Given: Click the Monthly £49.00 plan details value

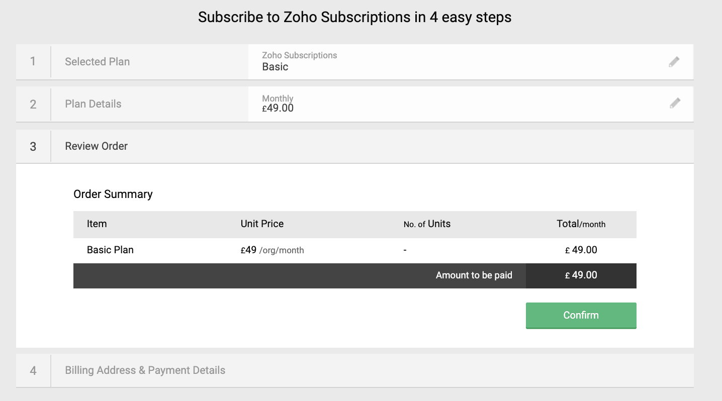Looking at the screenshot, I should point(278,104).
